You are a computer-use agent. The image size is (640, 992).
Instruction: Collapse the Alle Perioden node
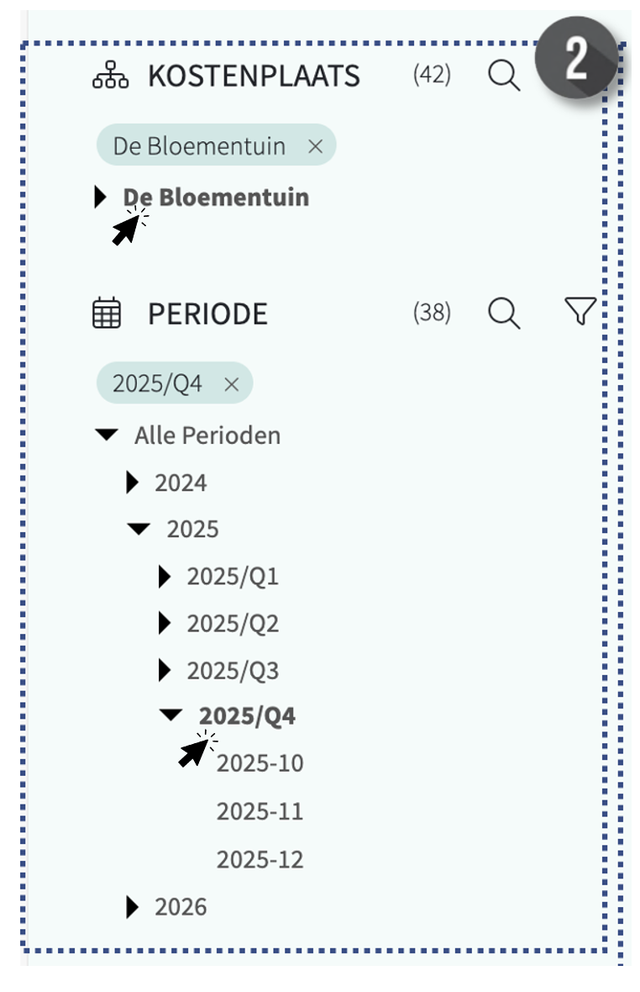[x=107, y=435]
